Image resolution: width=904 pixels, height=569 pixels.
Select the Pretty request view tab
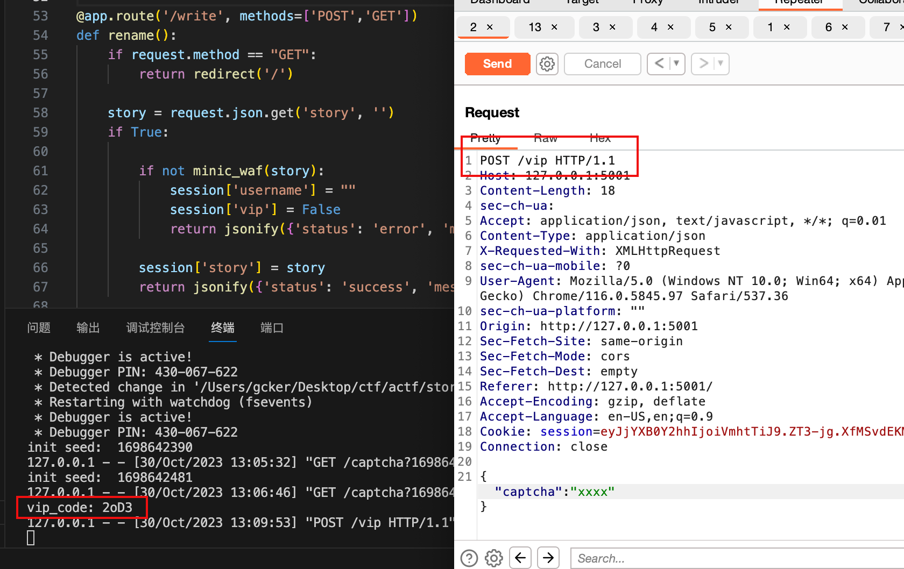tap(485, 138)
